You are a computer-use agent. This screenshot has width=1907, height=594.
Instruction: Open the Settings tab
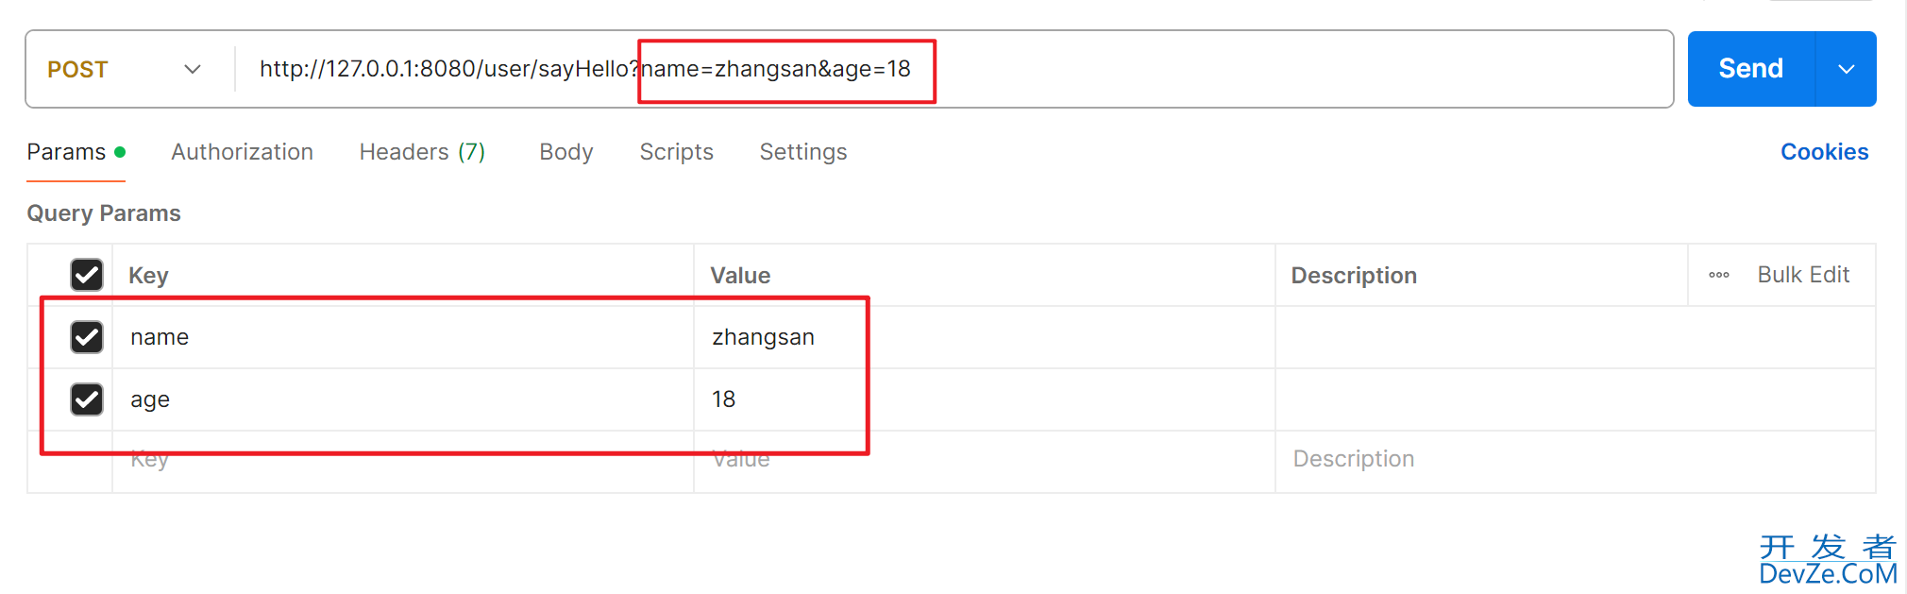pos(803,152)
